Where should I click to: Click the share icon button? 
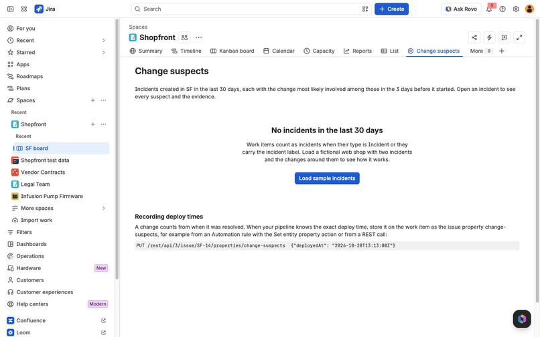point(474,37)
